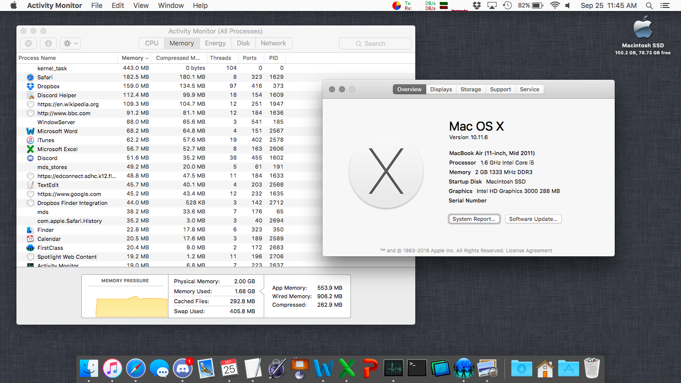Click the Inspect process info icon
The width and height of the screenshot is (681, 383).
pyautogui.click(x=48, y=43)
